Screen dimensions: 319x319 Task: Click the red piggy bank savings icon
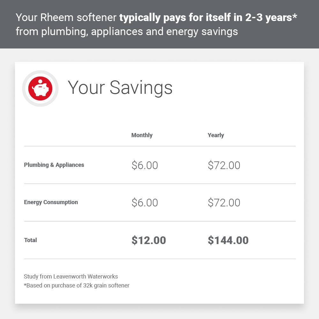coord(40,88)
